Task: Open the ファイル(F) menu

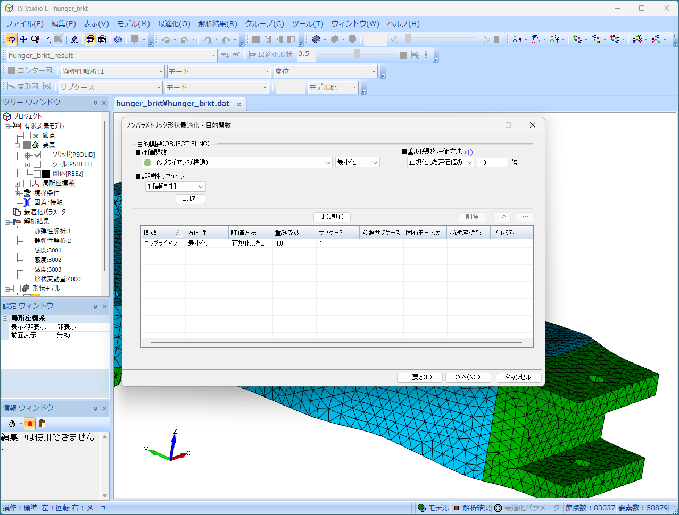Action: point(24,24)
